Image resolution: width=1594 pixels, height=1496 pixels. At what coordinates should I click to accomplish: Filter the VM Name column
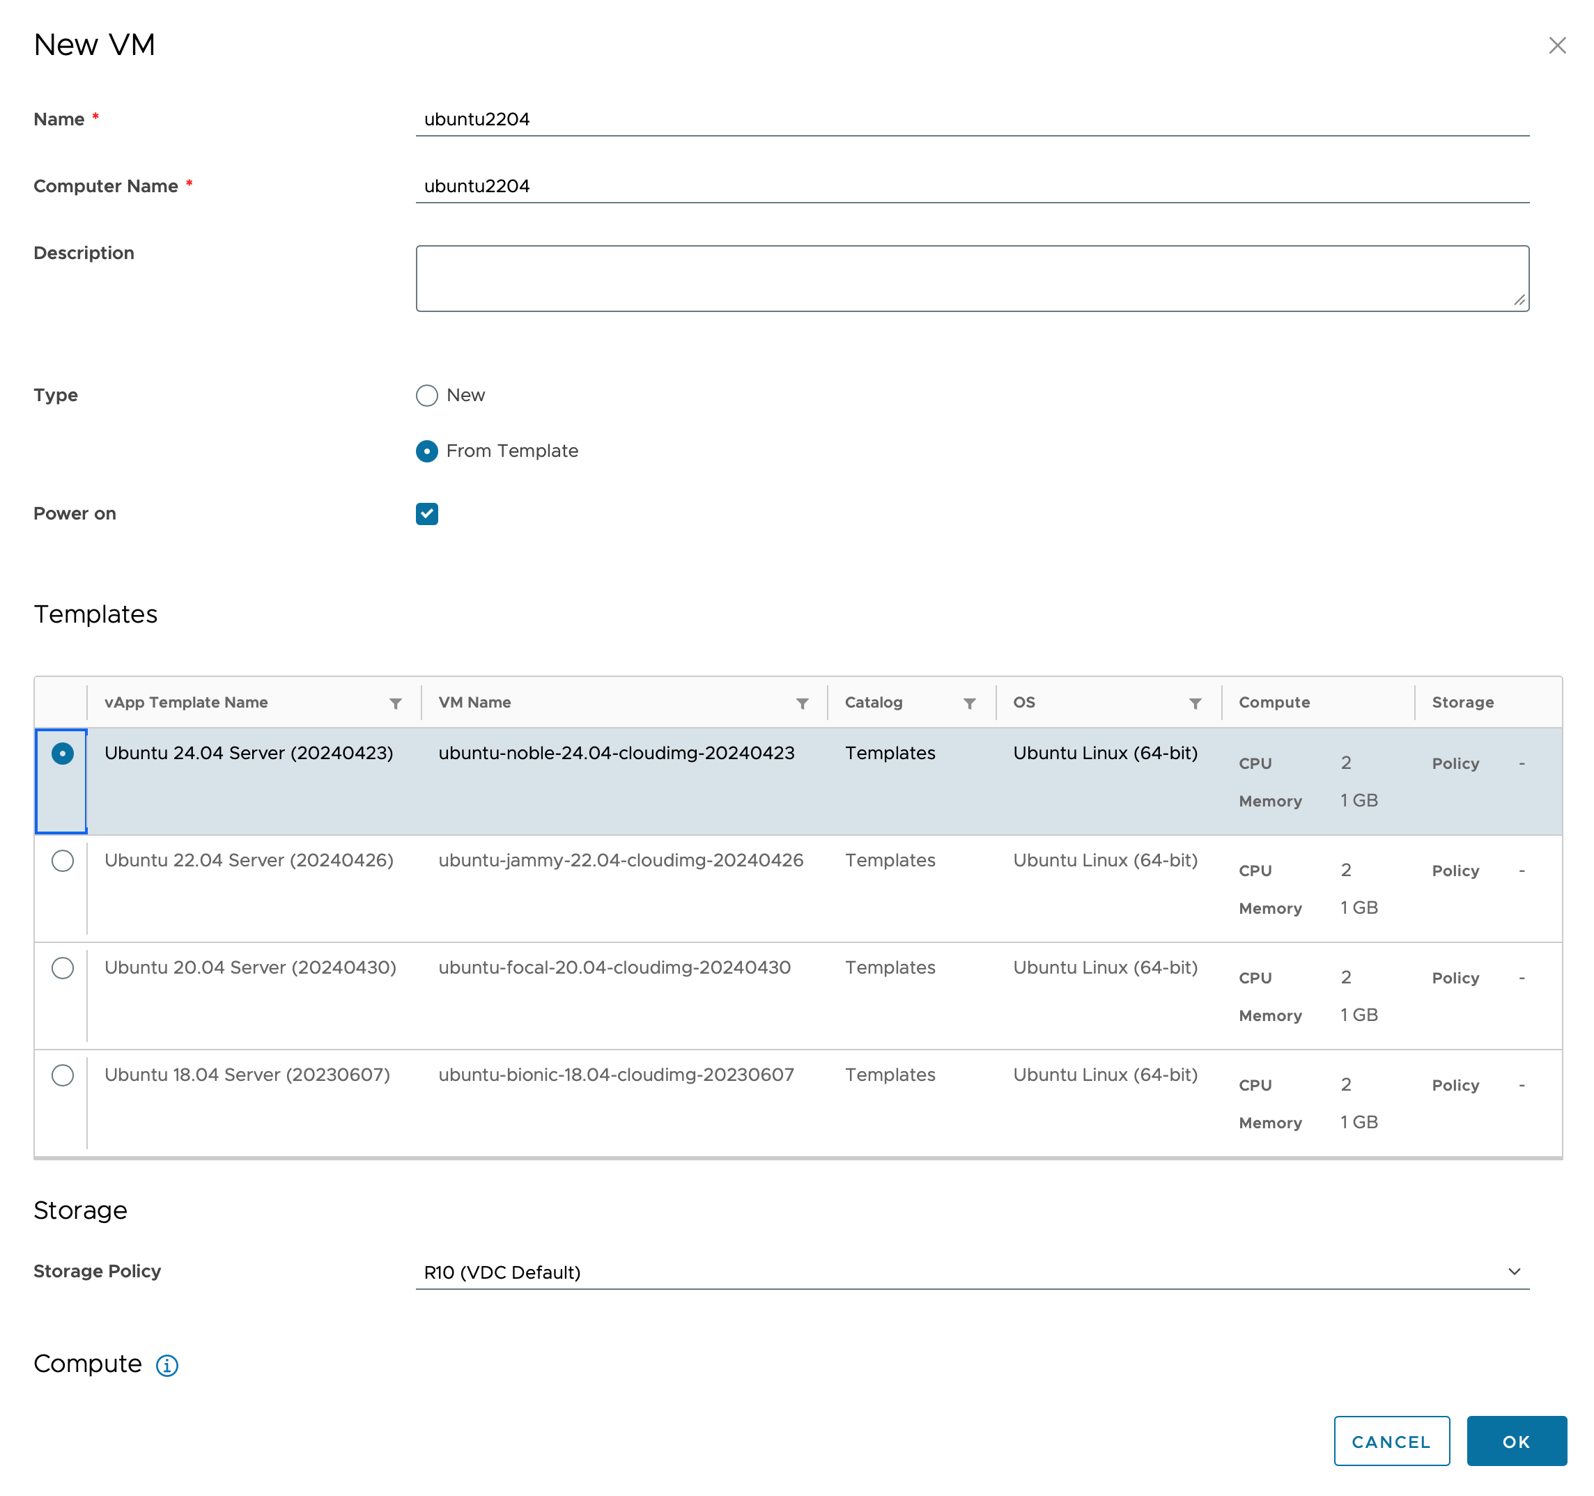(x=802, y=703)
